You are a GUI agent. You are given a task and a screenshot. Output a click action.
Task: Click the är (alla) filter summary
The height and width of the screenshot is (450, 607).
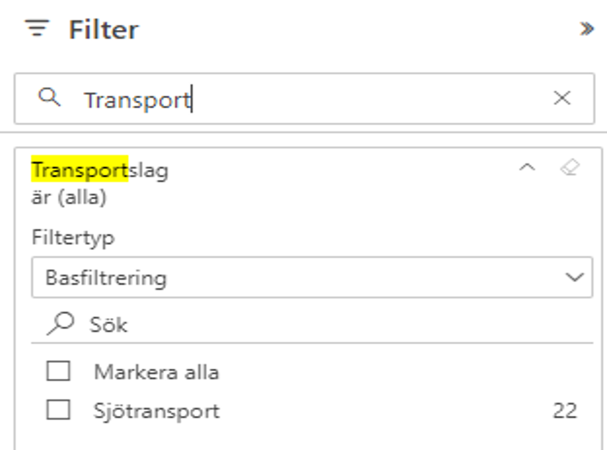[x=69, y=197]
